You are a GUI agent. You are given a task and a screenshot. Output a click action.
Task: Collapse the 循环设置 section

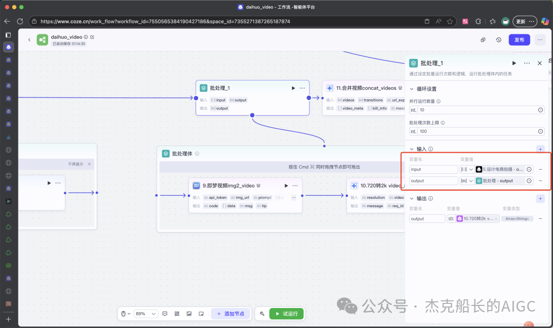pyautogui.click(x=412, y=89)
